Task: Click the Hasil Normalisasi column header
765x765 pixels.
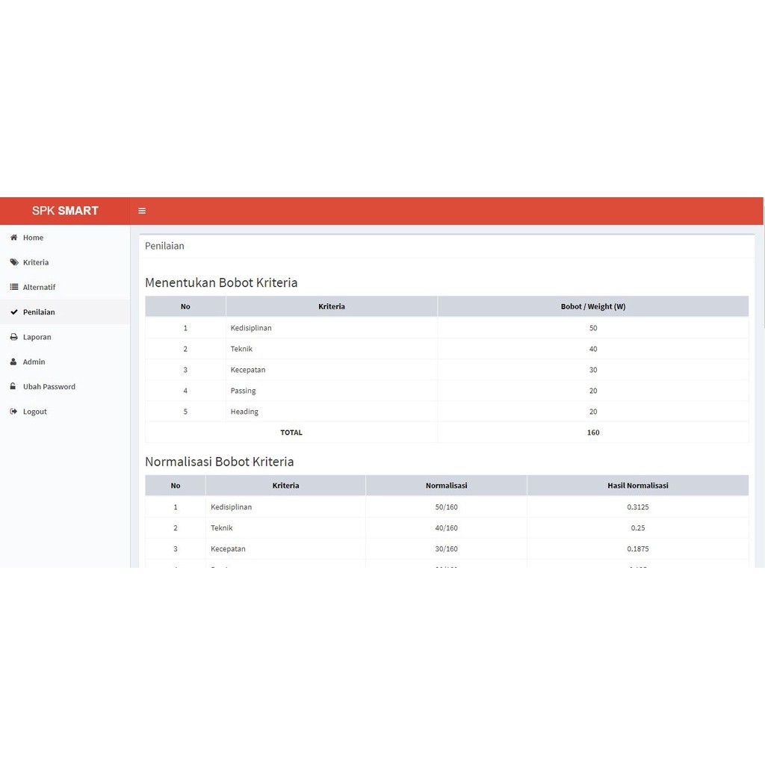Action: coord(638,486)
